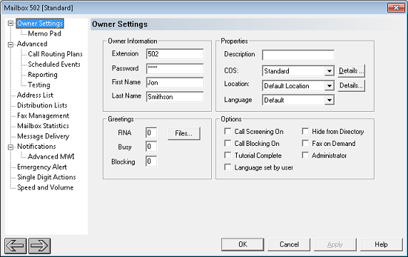Check the Fax on Demand box
This screenshot has width=408, height=257.
(x=305, y=143)
